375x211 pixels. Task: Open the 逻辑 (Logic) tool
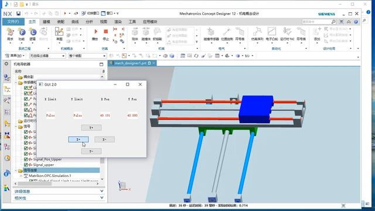33,35
